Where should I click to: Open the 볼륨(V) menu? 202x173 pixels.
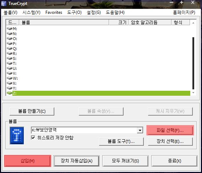pos(10,12)
